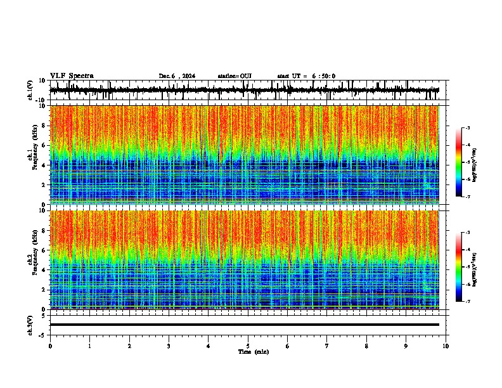Screen dimensions: 502x388
Task: Click the "Time (min)" axis title
Action: click(x=254, y=352)
